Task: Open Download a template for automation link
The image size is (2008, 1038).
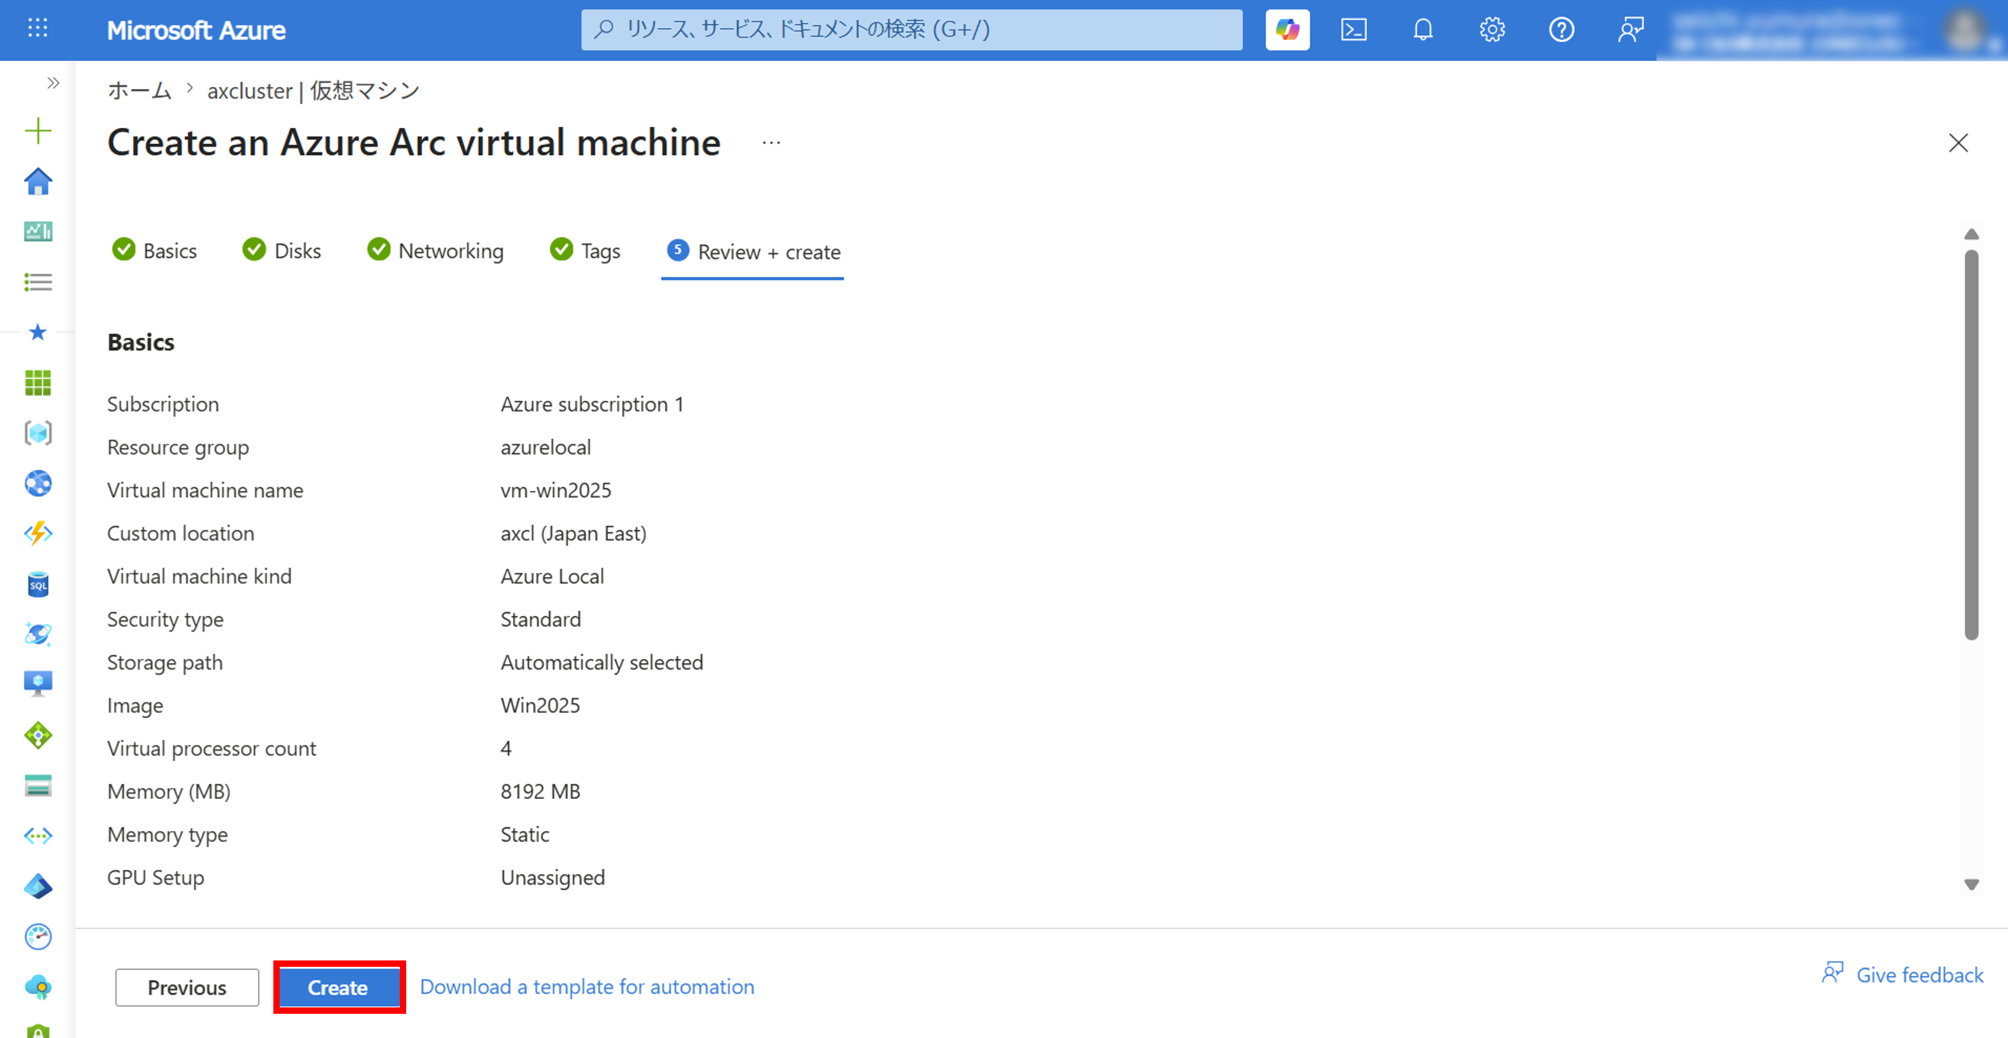Action: click(x=587, y=986)
